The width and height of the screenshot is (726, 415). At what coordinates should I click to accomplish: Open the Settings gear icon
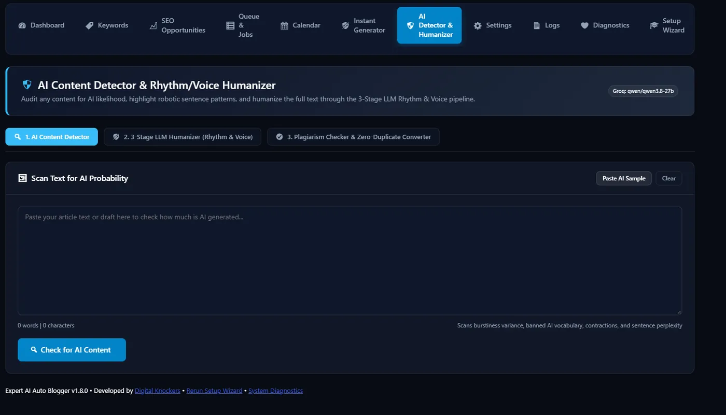point(478,25)
